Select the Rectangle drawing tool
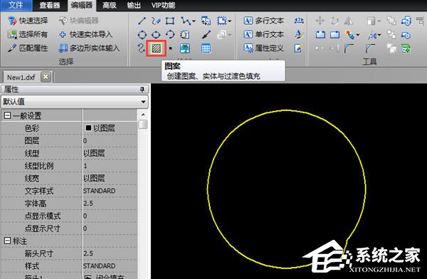This screenshot has height=279, width=427. coord(170,21)
